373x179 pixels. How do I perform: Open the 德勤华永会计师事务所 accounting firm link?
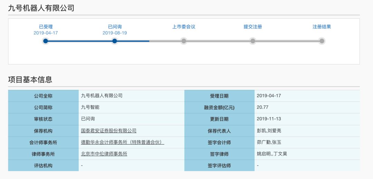[x=122, y=142]
